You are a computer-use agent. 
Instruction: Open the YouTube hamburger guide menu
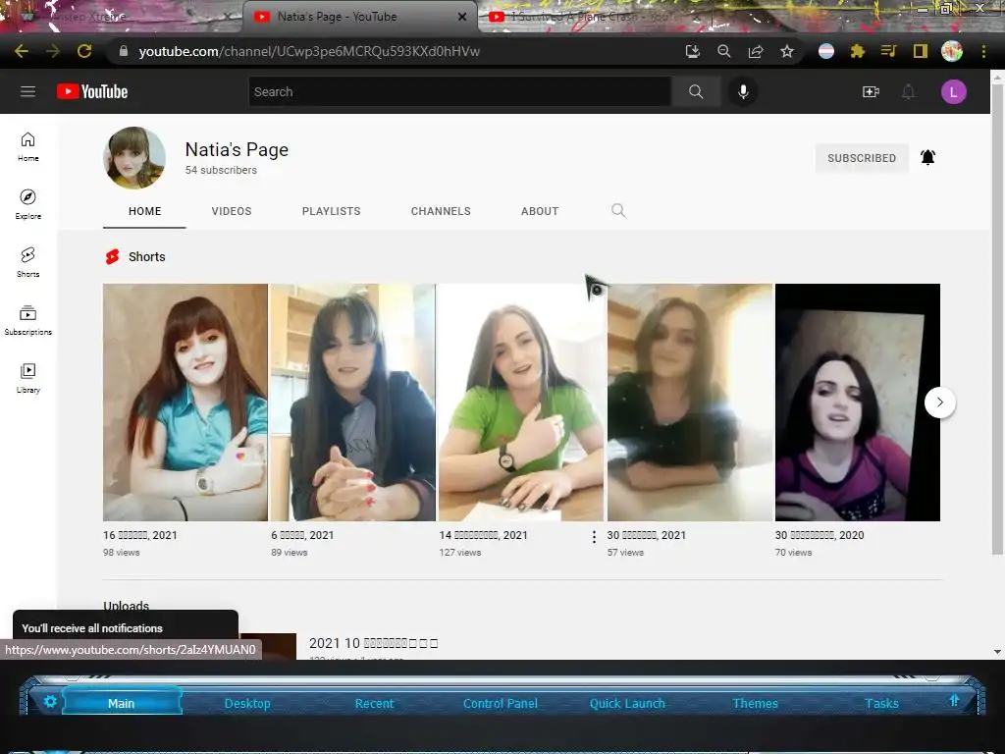pos(27,91)
